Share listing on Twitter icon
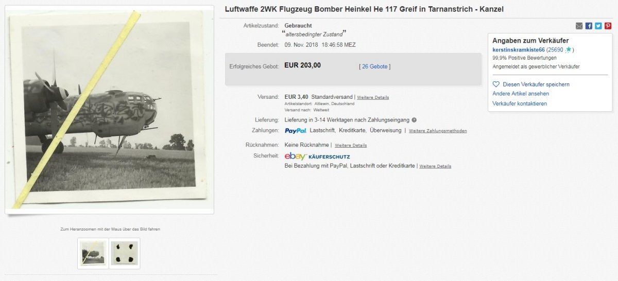The image size is (618, 281). point(598,26)
